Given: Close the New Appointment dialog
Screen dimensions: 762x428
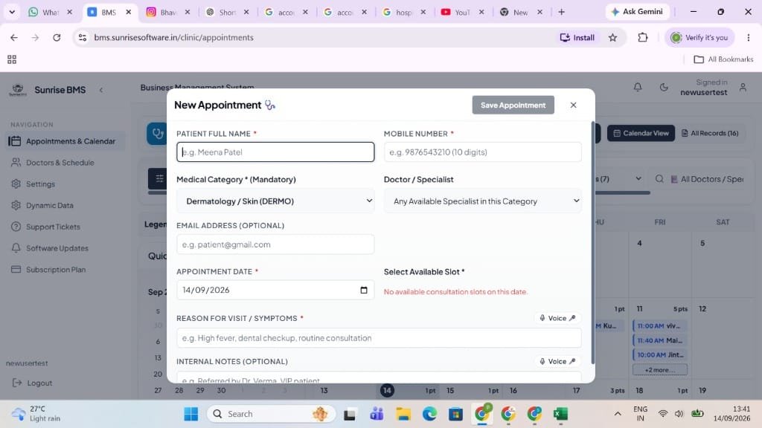Looking at the screenshot, I should point(574,105).
